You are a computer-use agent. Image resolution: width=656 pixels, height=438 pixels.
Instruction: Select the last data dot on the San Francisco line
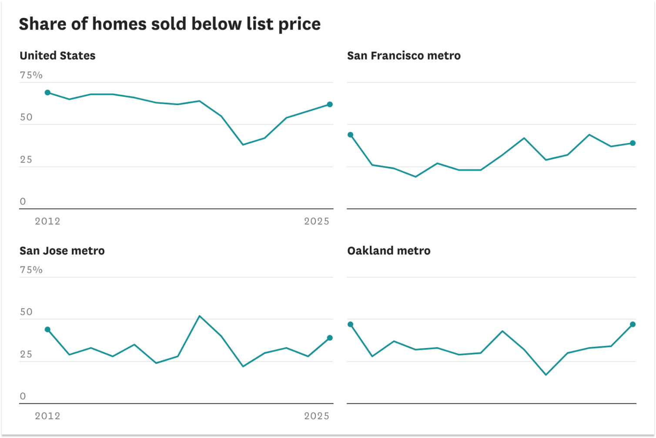633,143
